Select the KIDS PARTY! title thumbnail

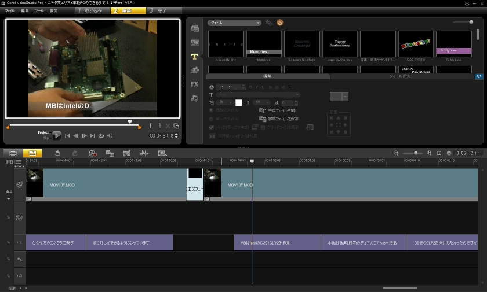pyautogui.click(x=416, y=44)
